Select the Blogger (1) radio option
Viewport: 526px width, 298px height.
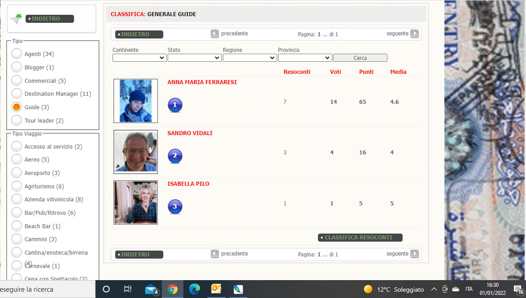pyautogui.click(x=17, y=67)
